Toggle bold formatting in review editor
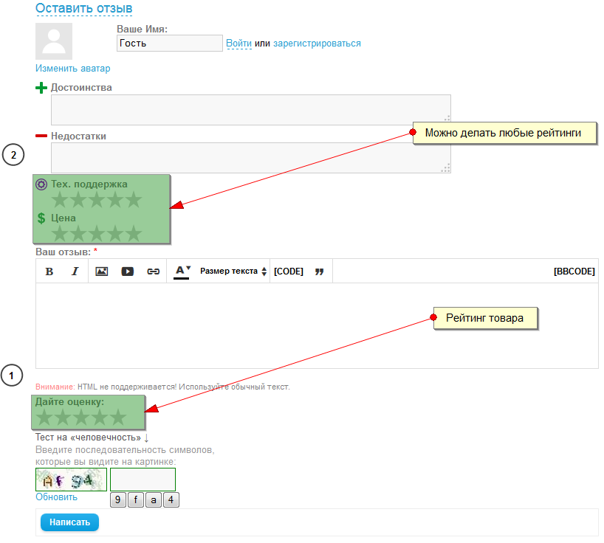 coord(49,271)
